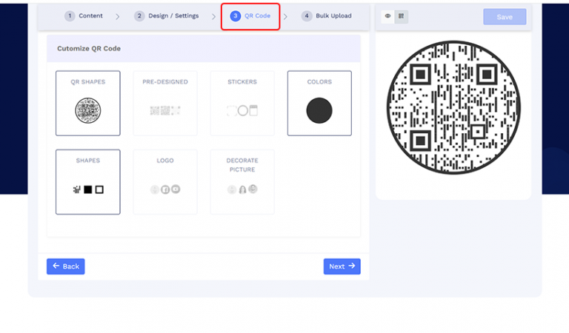Click the circular QR code preview

tap(453, 108)
